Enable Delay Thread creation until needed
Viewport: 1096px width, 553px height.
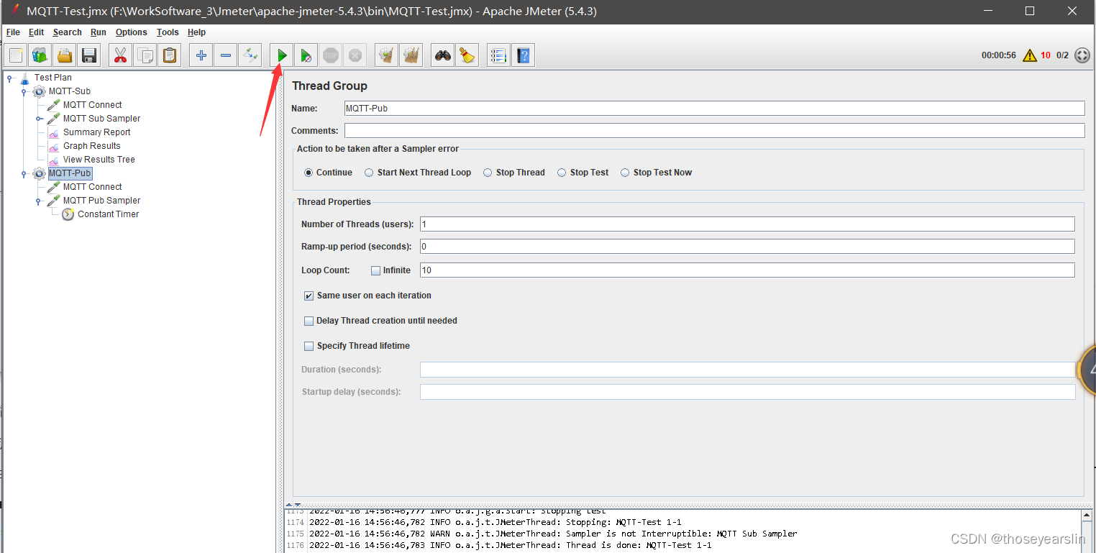309,321
